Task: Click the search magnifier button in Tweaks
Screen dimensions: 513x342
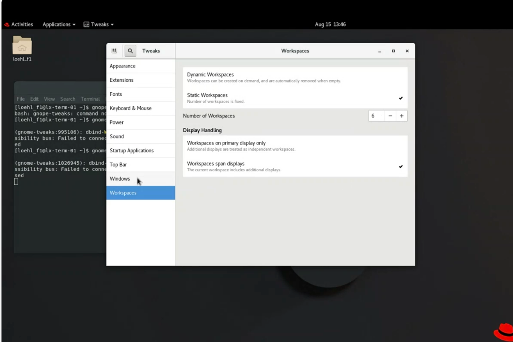Action: [x=130, y=51]
